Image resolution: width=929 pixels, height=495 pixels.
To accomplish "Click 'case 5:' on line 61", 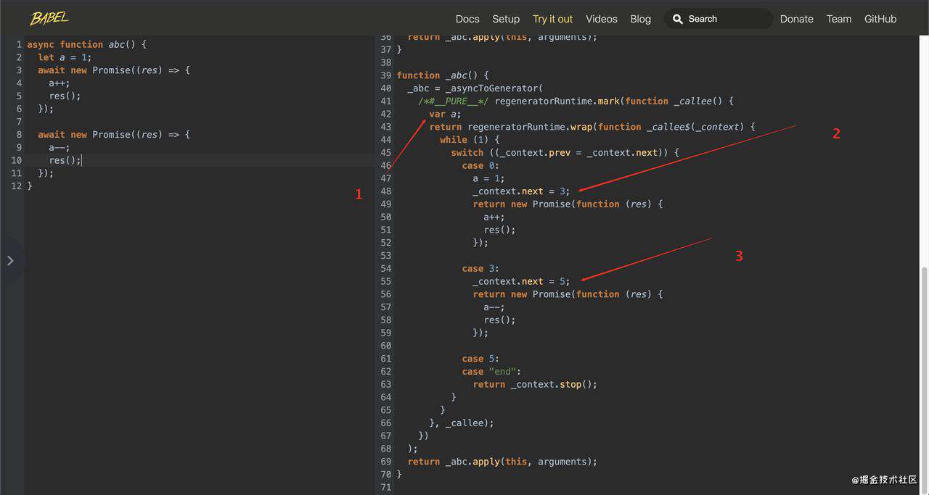I will tap(481, 359).
